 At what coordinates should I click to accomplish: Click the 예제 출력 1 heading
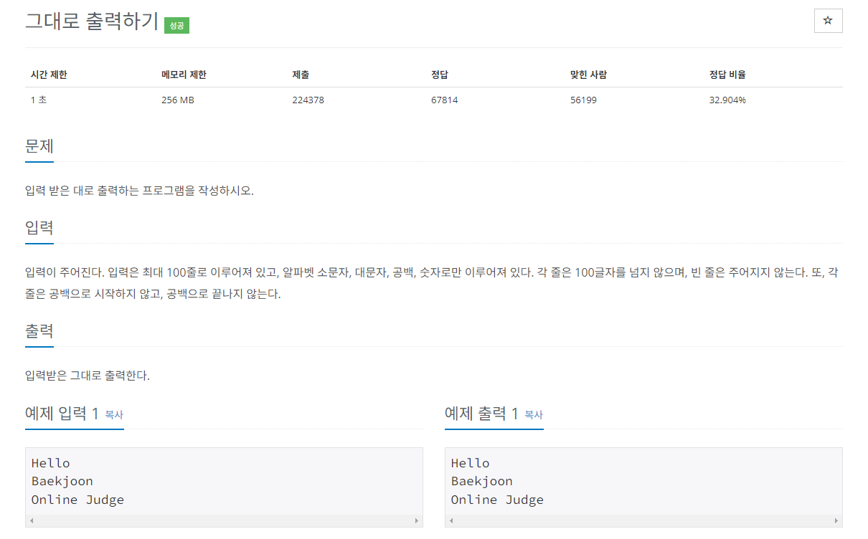pos(481,413)
